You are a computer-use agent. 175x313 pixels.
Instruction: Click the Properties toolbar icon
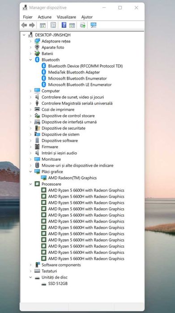pos(53,25)
